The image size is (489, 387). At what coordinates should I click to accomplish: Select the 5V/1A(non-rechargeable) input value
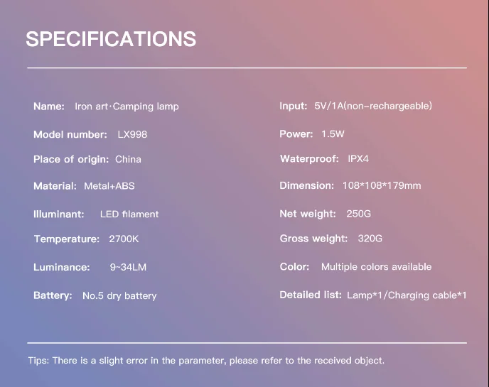pos(373,106)
